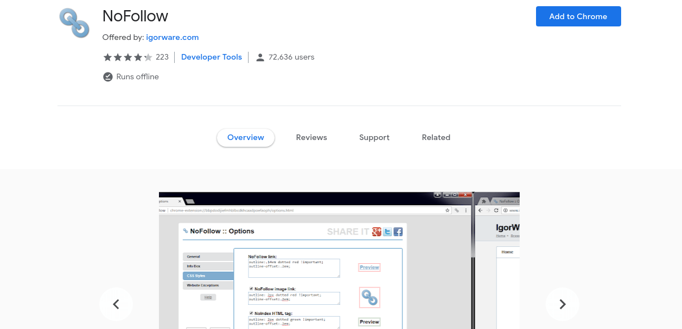Open the Developer Tools category link
This screenshot has width=682, height=329.
[211, 57]
